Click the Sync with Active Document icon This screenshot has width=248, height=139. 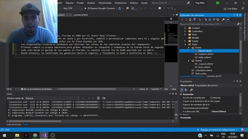206,20
